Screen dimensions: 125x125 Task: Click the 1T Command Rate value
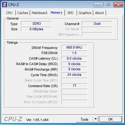pos(74,86)
